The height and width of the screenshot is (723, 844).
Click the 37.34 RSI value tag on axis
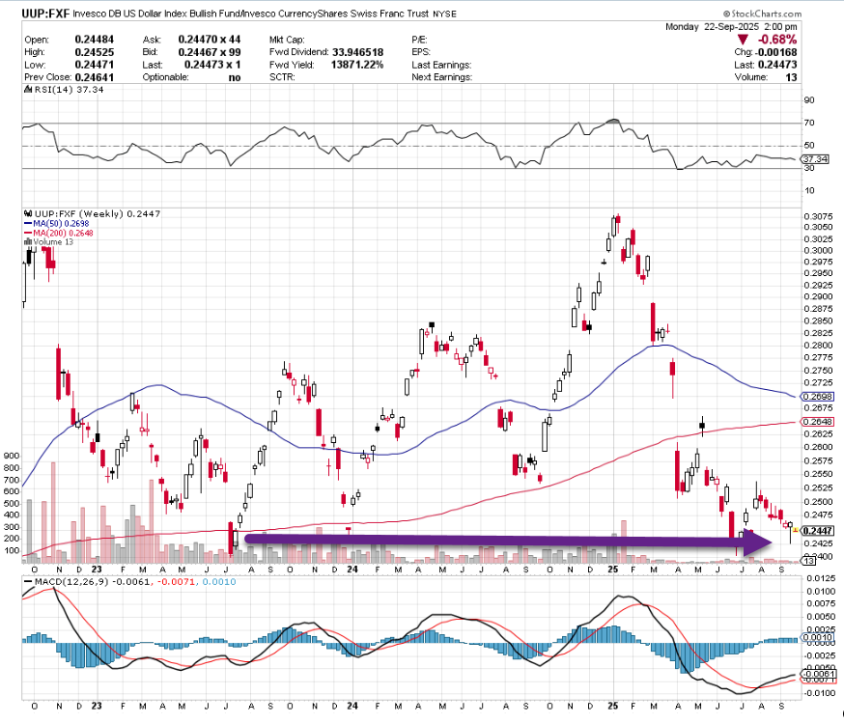(815, 159)
